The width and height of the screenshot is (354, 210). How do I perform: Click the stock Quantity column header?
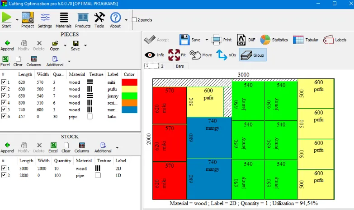62,160
